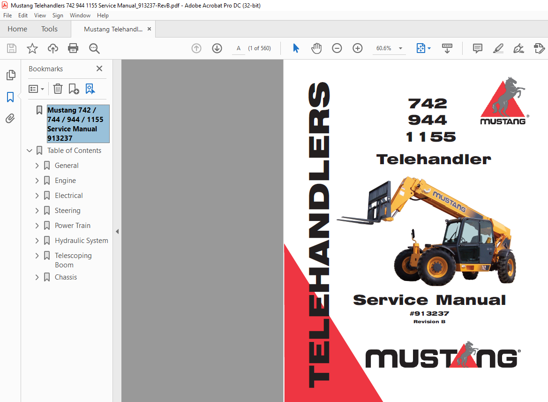Go to previous page arrow
548x402 pixels.
click(196, 48)
